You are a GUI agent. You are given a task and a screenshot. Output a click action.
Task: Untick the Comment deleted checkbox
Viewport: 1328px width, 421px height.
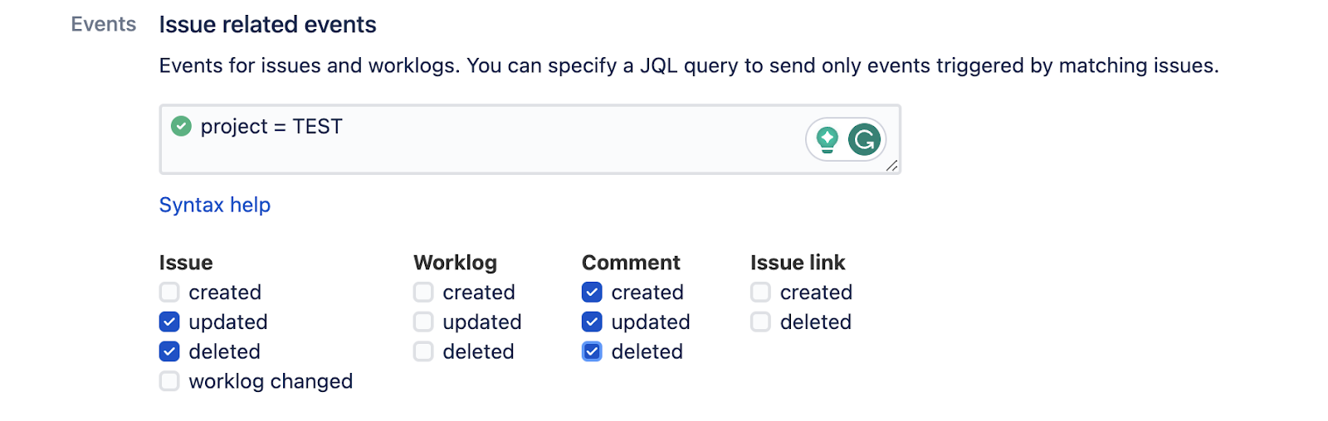click(592, 351)
